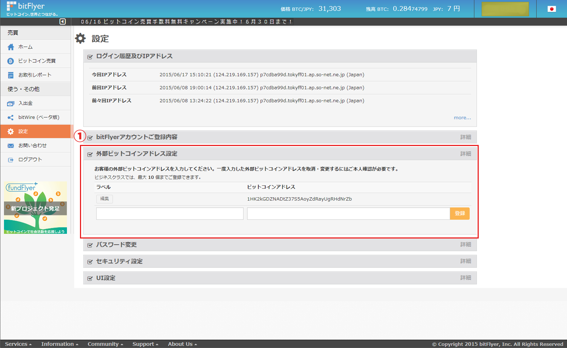Image resolution: width=567 pixels, height=348 pixels.
Task: Select ログアウト in sidebar
Action: [35, 160]
